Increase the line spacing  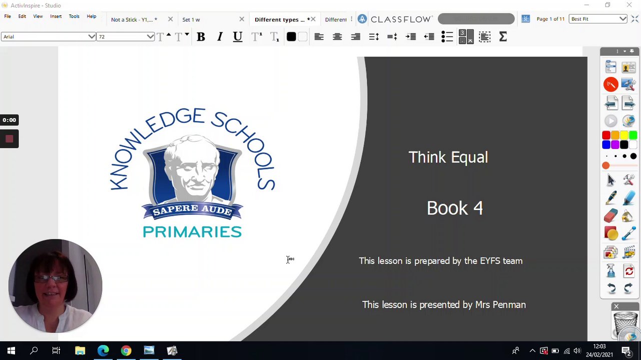point(374,37)
